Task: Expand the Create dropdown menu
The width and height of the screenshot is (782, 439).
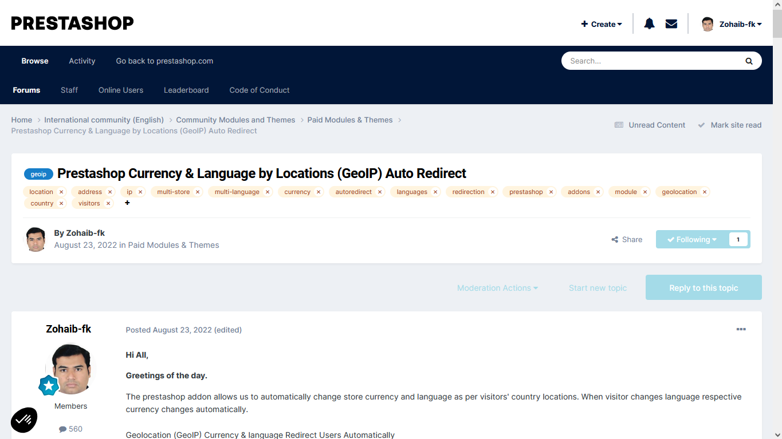Action: tap(602, 24)
